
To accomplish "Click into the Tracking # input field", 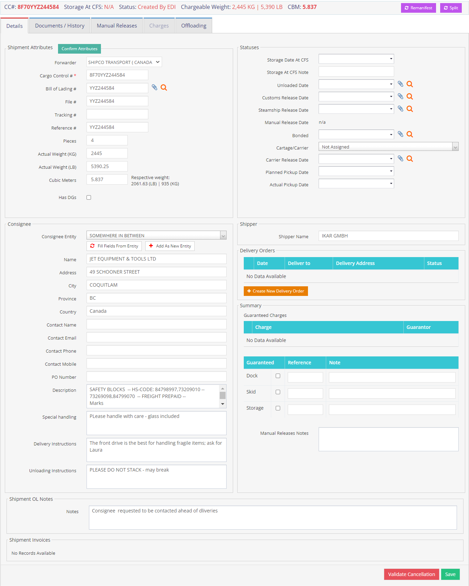I will click(x=117, y=114).
